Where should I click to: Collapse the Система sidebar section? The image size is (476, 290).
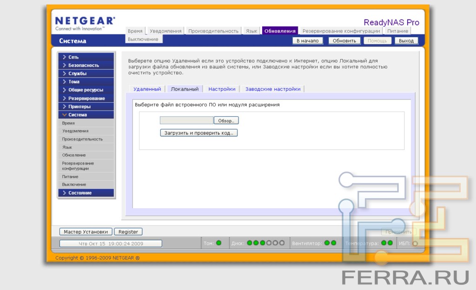(86, 115)
